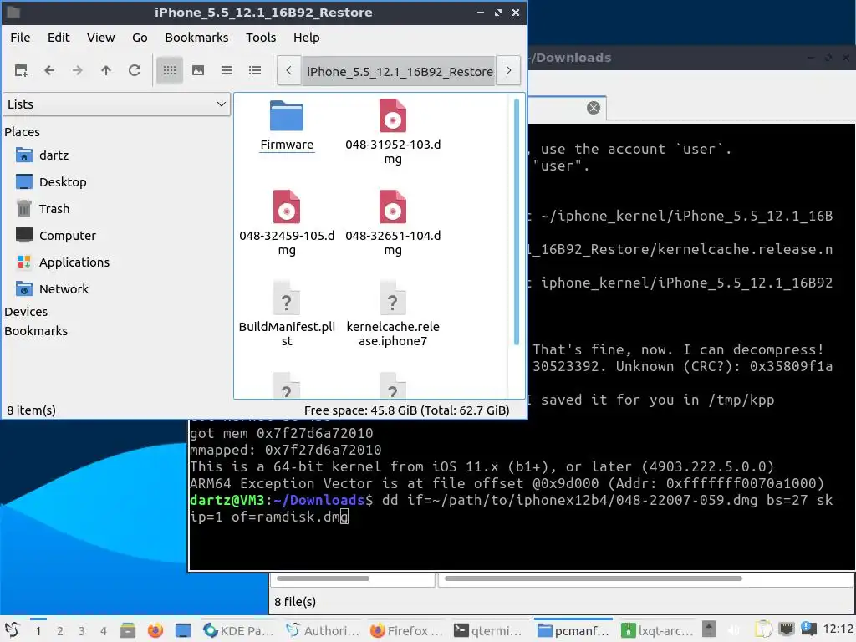
Task: Open the Help menu
Action: pyautogui.click(x=306, y=38)
